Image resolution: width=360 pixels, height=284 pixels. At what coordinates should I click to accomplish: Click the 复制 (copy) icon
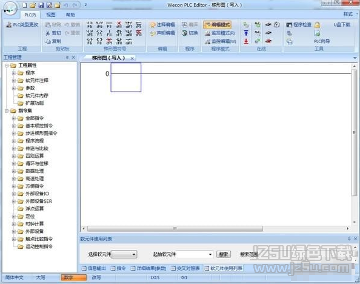(x=48, y=41)
